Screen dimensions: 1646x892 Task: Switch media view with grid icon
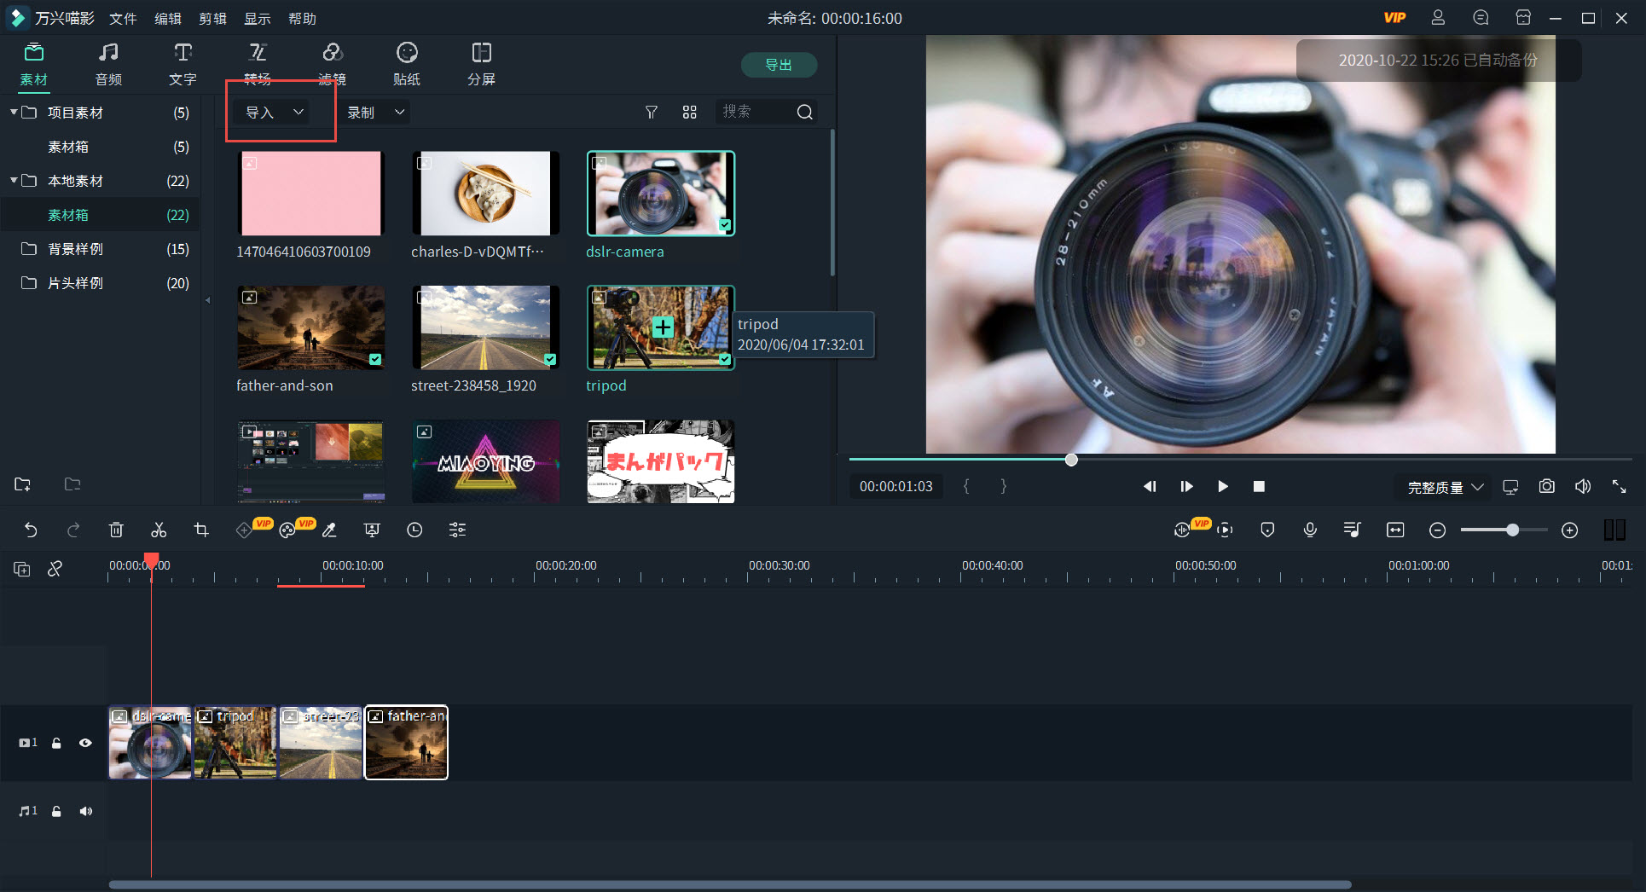click(689, 113)
